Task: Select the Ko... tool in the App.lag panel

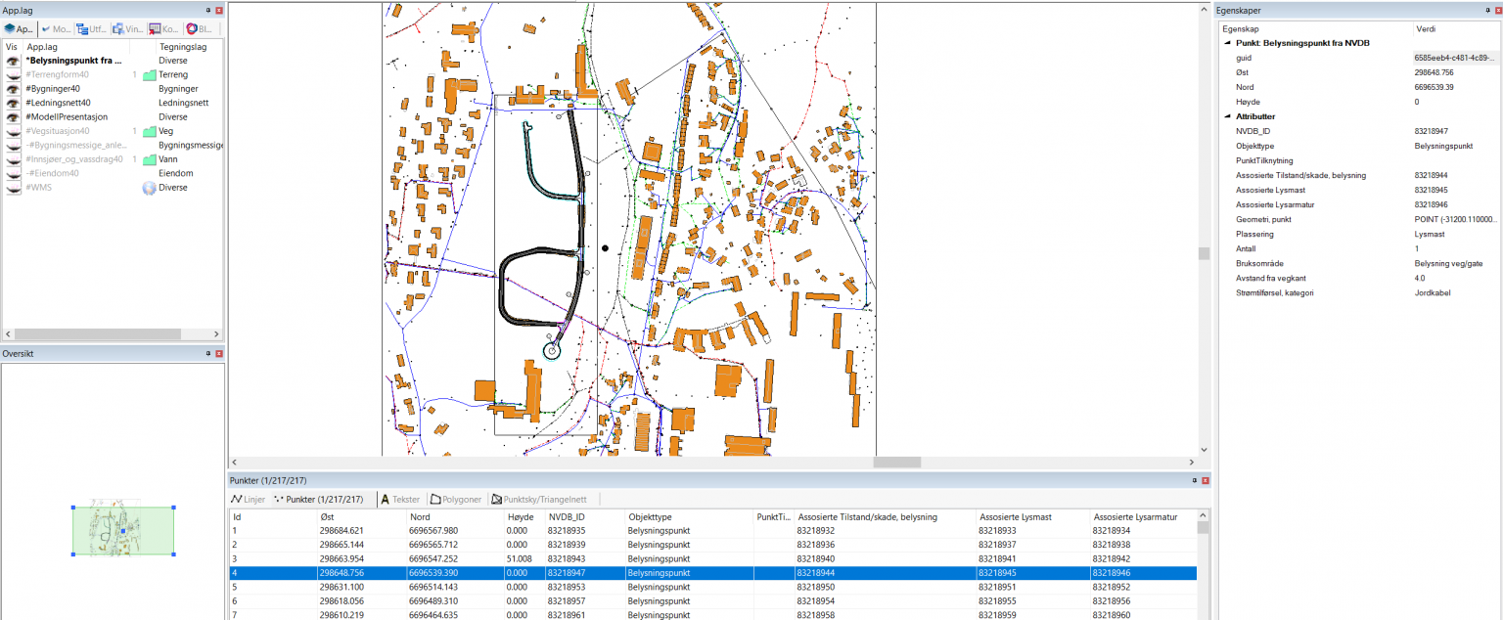Action: pos(163,29)
